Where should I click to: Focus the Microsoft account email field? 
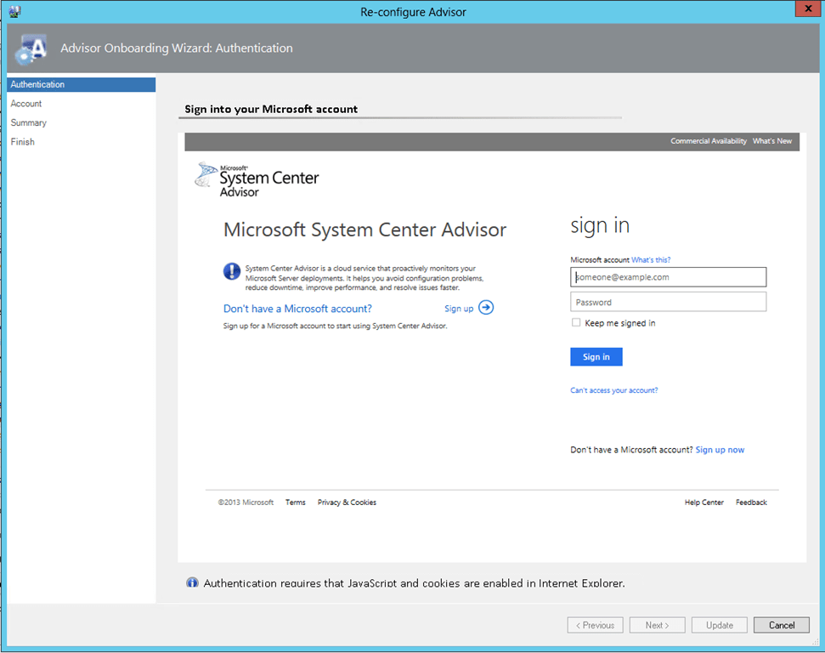[668, 277]
